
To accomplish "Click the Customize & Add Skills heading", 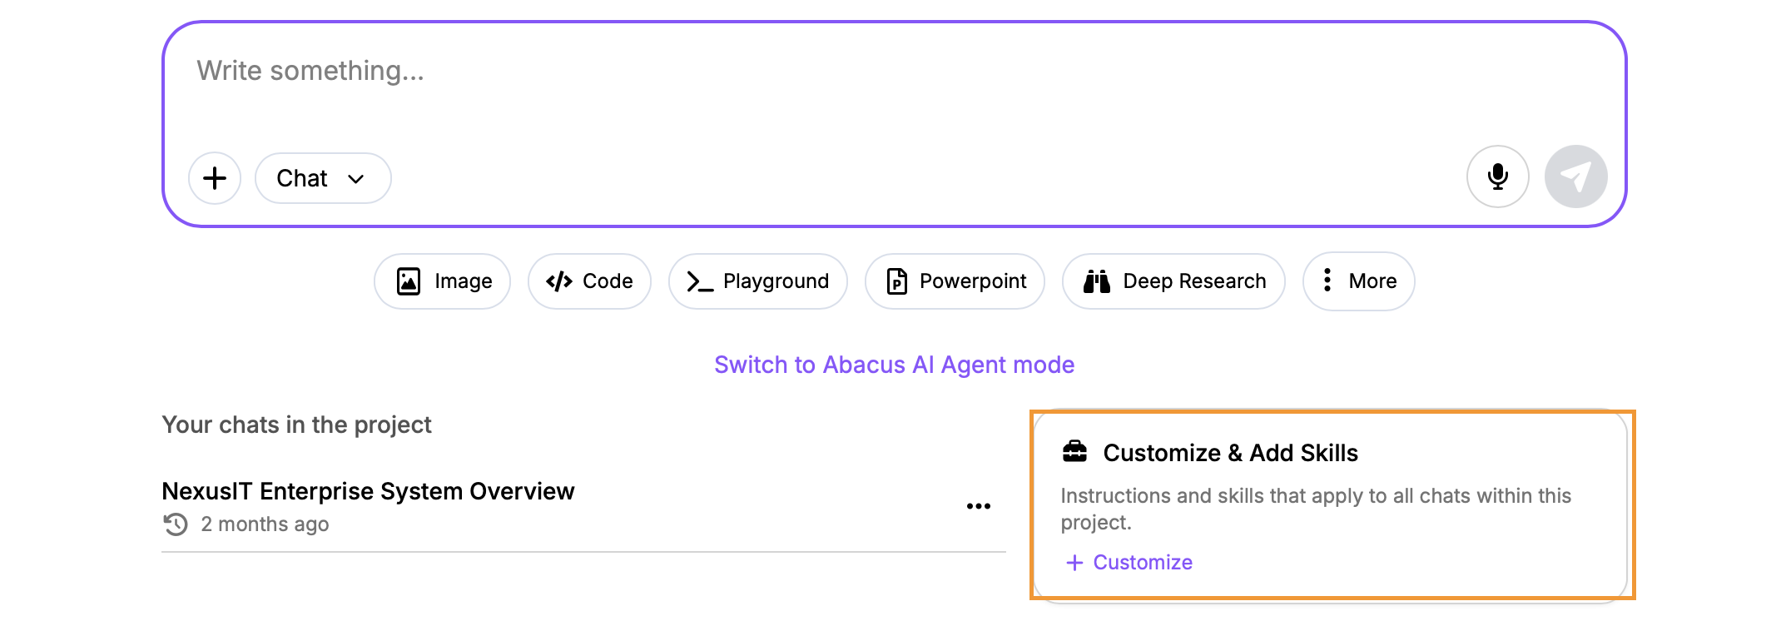I will click(1230, 453).
